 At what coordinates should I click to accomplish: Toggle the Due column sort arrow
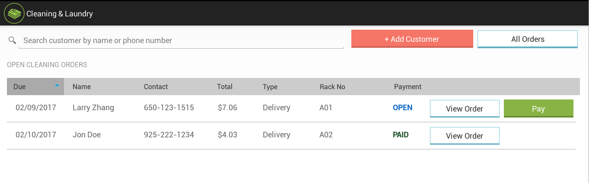(x=57, y=85)
